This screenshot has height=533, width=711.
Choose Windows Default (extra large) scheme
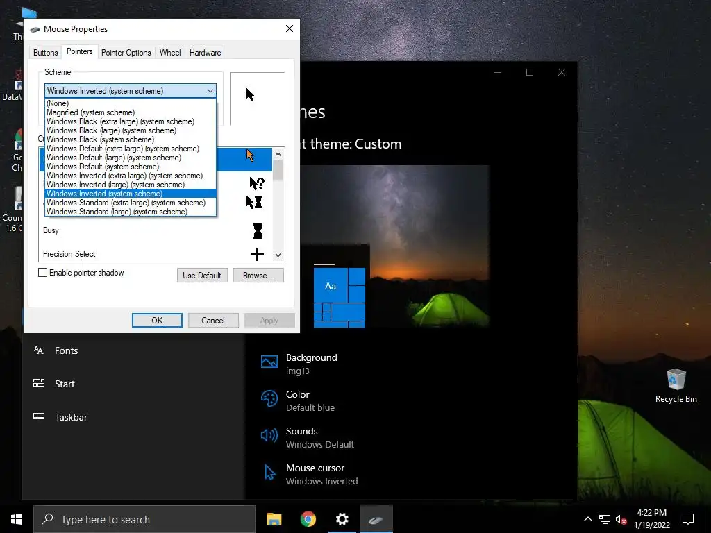coord(131,149)
